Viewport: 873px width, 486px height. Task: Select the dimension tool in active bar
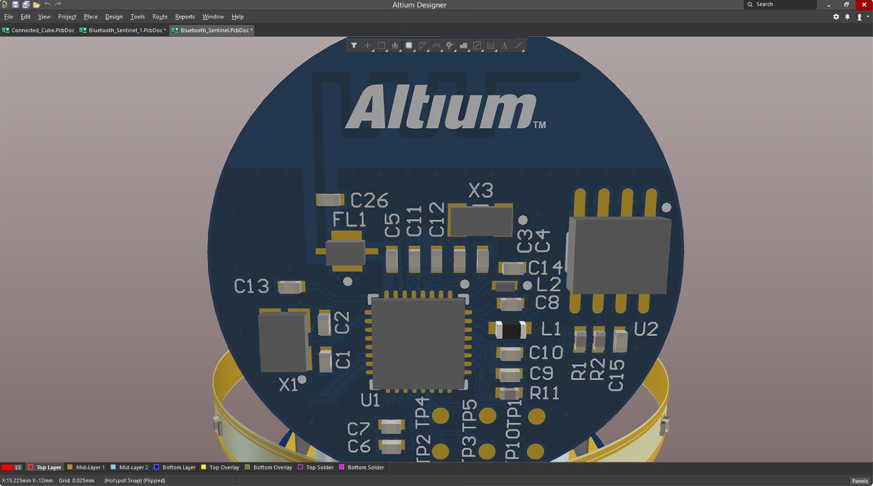(x=477, y=45)
